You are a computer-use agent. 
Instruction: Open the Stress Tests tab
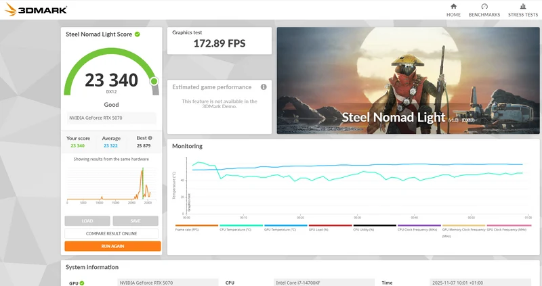(522, 10)
